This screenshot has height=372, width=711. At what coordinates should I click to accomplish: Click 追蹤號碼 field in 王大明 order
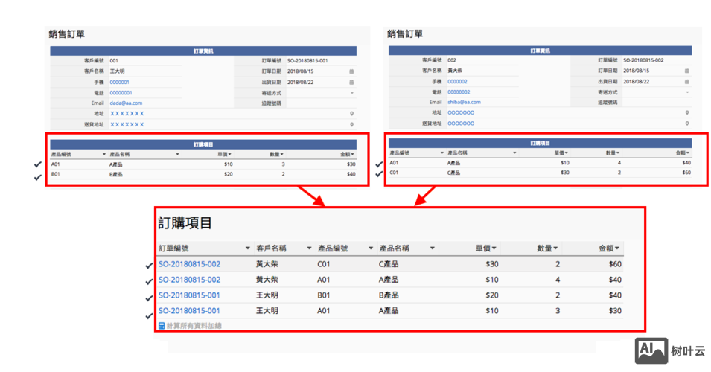tap(321, 103)
